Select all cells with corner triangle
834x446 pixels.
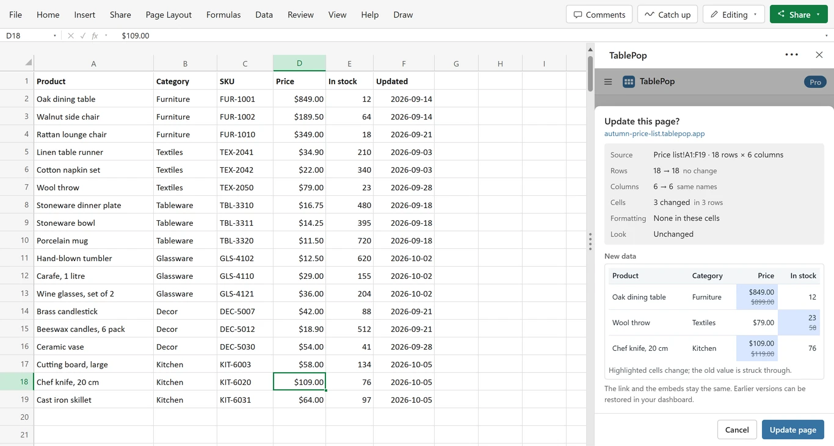(x=28, y=63)
